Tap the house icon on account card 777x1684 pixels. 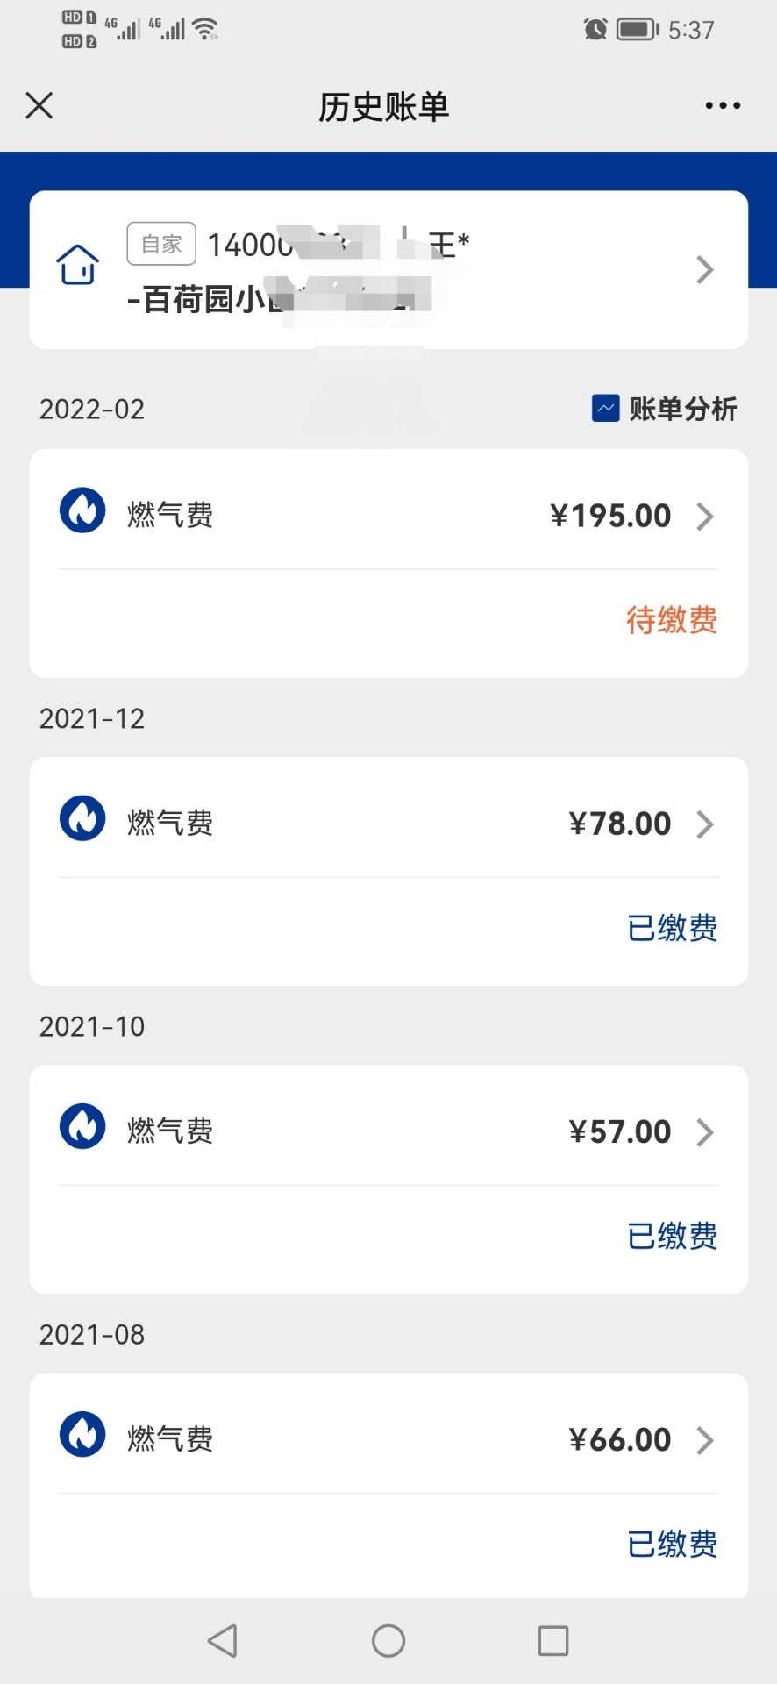[78, 264]
